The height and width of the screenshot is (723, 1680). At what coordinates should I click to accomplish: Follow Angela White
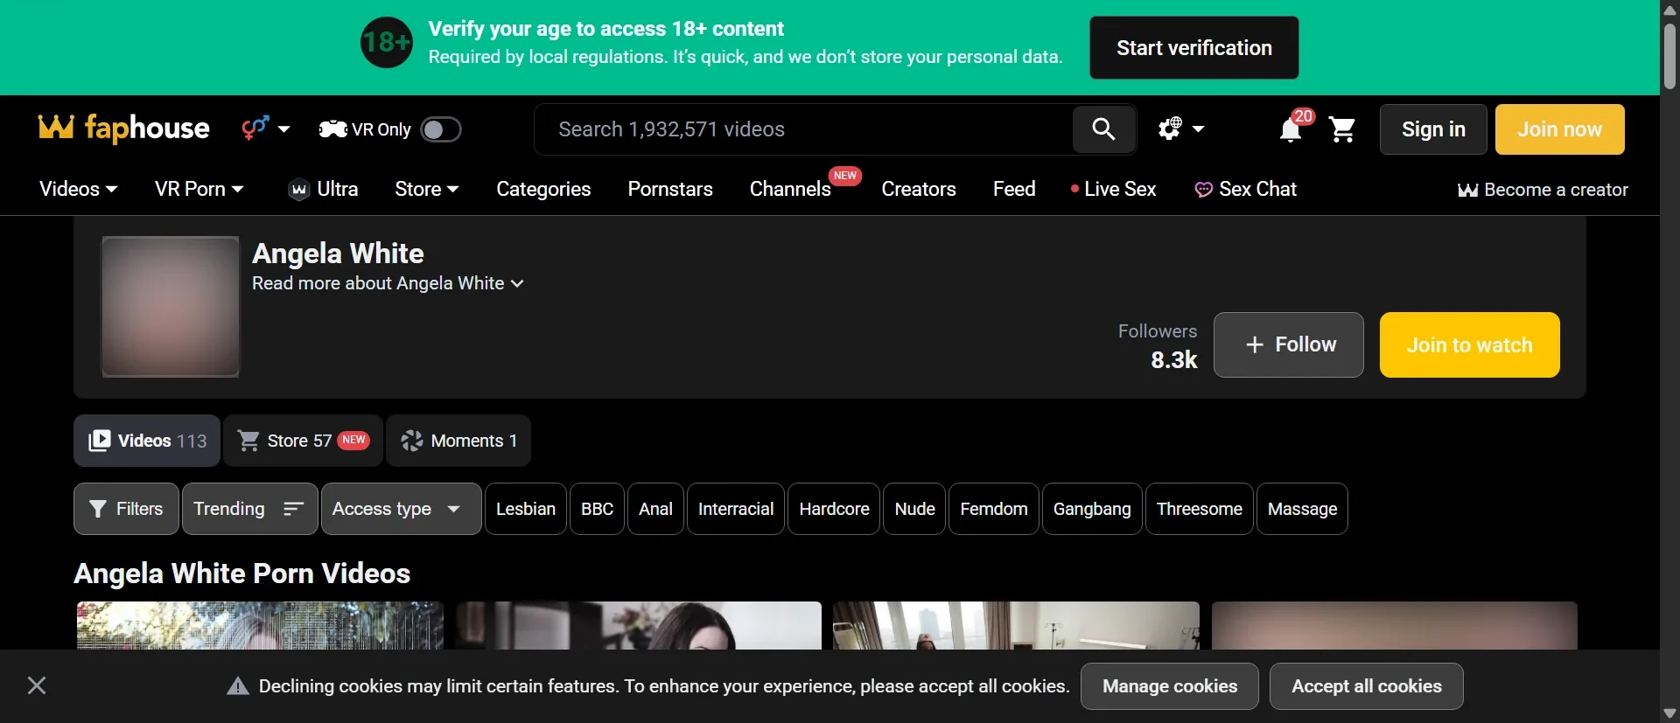[x=1288, y=344]
